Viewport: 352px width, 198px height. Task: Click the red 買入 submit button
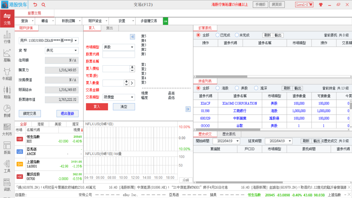97,107
